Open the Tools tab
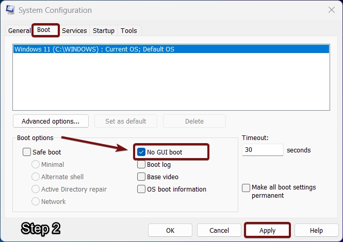The image size is (343, 242). coord(129,30)
